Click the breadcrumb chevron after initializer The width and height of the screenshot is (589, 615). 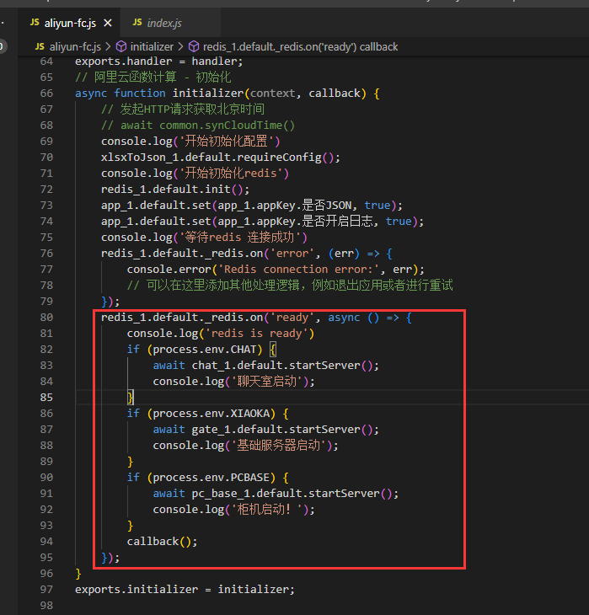(x=180, y=47)
